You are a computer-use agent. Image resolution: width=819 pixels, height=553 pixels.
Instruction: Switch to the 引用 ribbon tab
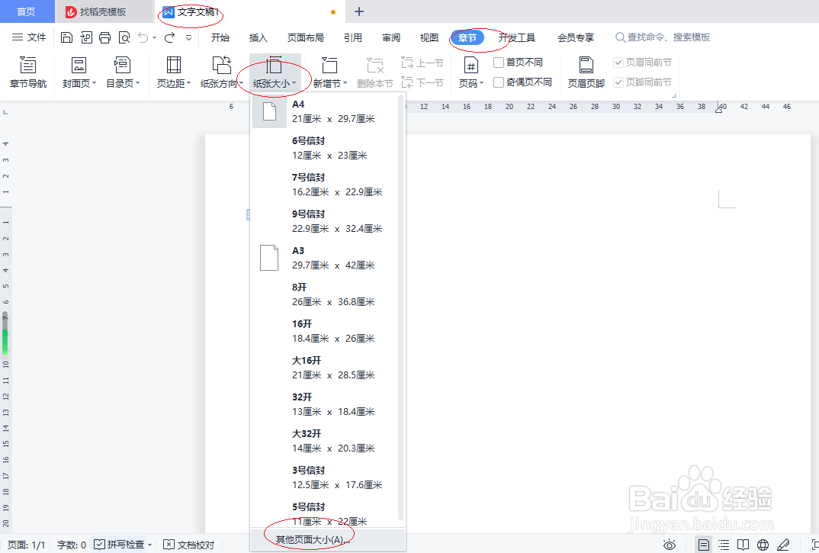[x=353, y=37]
